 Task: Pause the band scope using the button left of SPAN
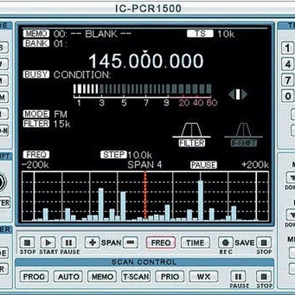tap(69, 243)
